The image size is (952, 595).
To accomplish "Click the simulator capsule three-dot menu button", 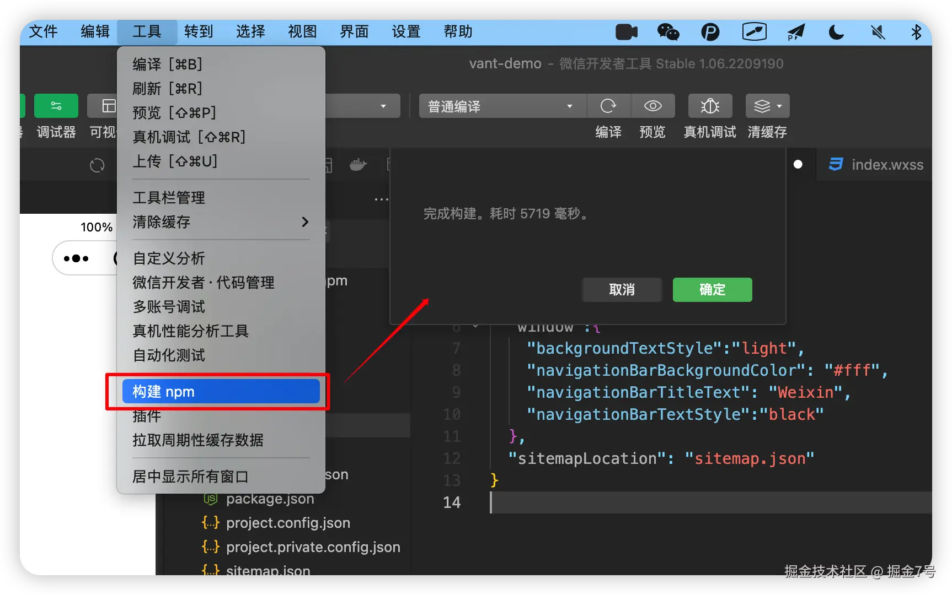I will [x=76, y=258].
